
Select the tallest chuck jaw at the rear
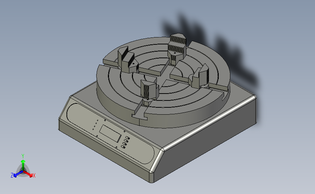[x=177, y=49]
